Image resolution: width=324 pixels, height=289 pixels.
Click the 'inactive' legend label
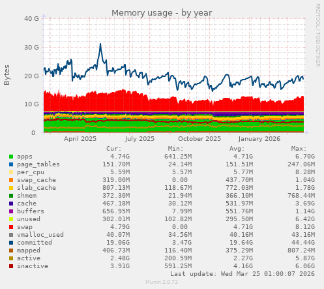click(x=33, y=266)
